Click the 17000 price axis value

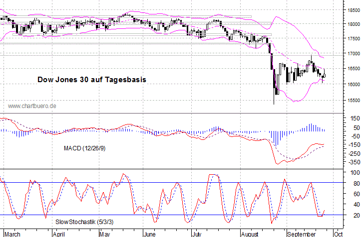[x=354, y=53]
